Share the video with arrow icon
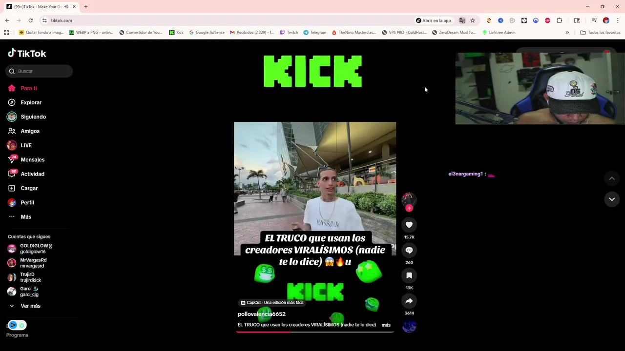Viewport: 625px width, 351px height. 409,301
